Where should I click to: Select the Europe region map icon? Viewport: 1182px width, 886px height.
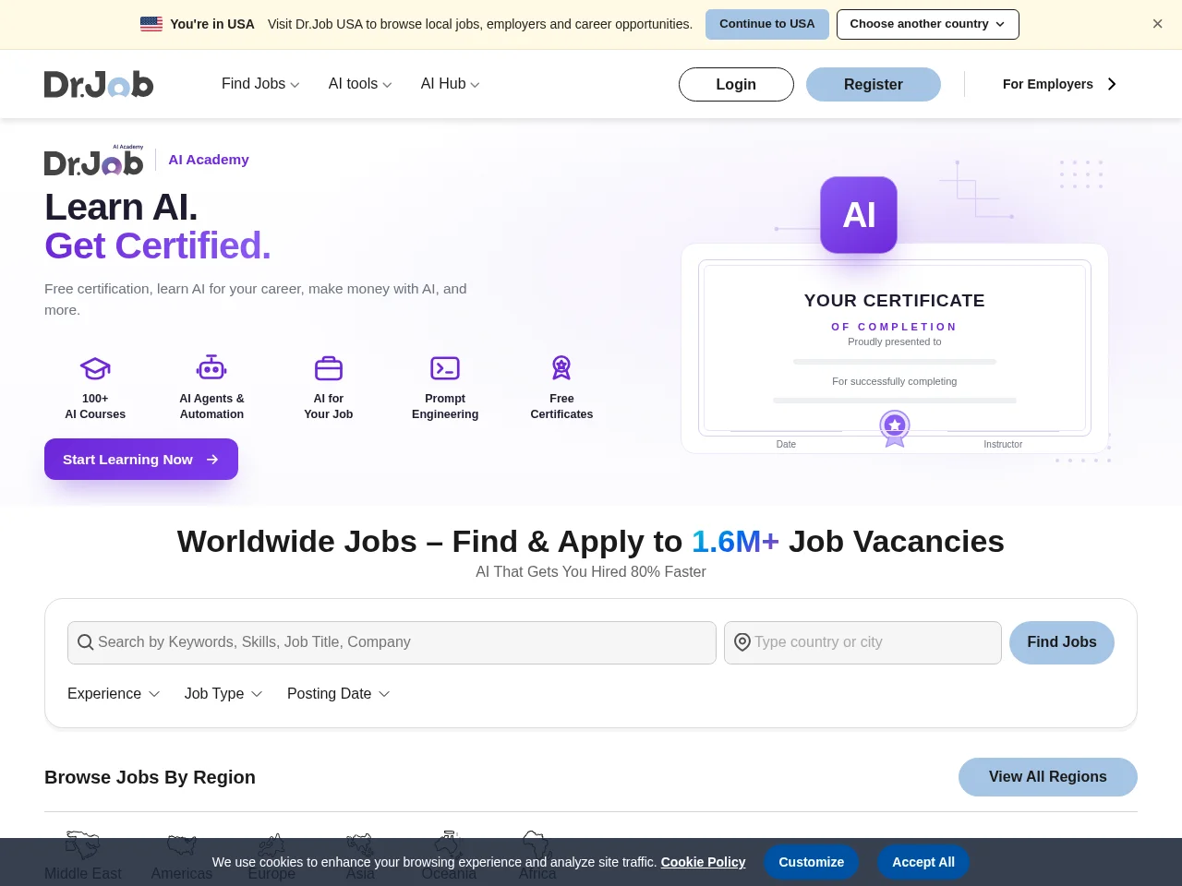[271, 844]
